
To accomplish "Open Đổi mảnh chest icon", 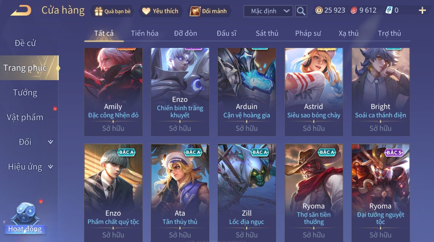I will coord(195,11).
